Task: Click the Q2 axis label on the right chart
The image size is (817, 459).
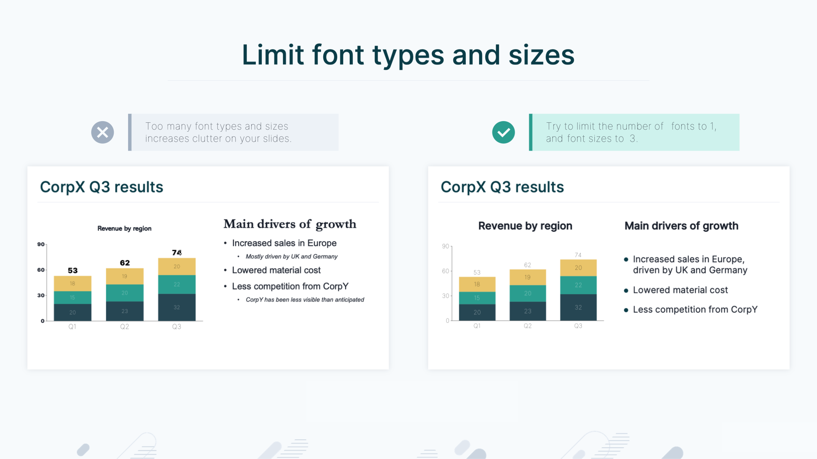Action: point(527,325)
